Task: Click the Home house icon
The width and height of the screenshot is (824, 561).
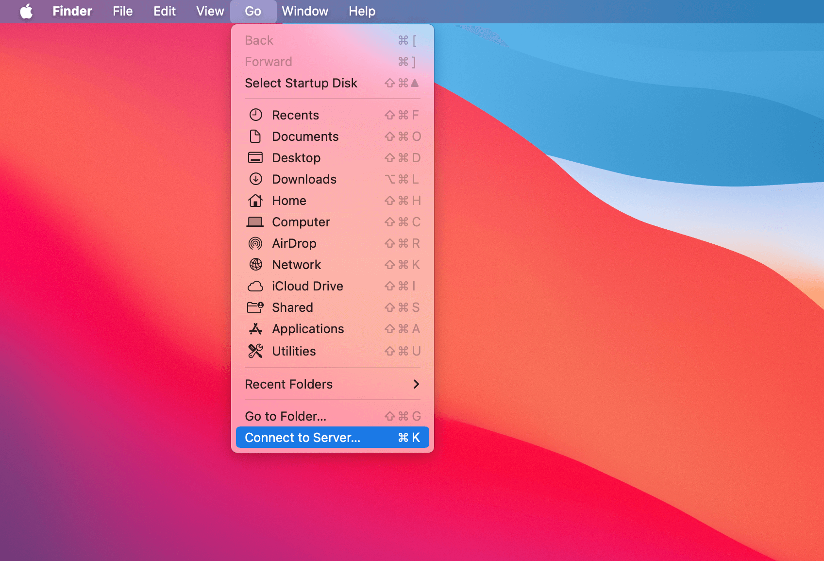Action: coord(256,201)
